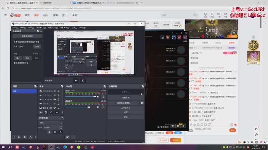This screenshot has height=150, width=268.
Task: Open scene filters icon in Scenes panel toolbar
Action: [25, 137]
